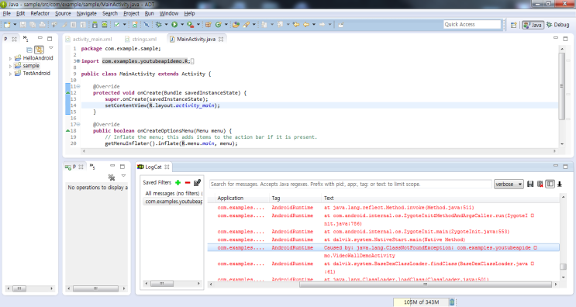Click the Debug bug icon
Viewport: 576px width, 307px height.
point(159,25)
